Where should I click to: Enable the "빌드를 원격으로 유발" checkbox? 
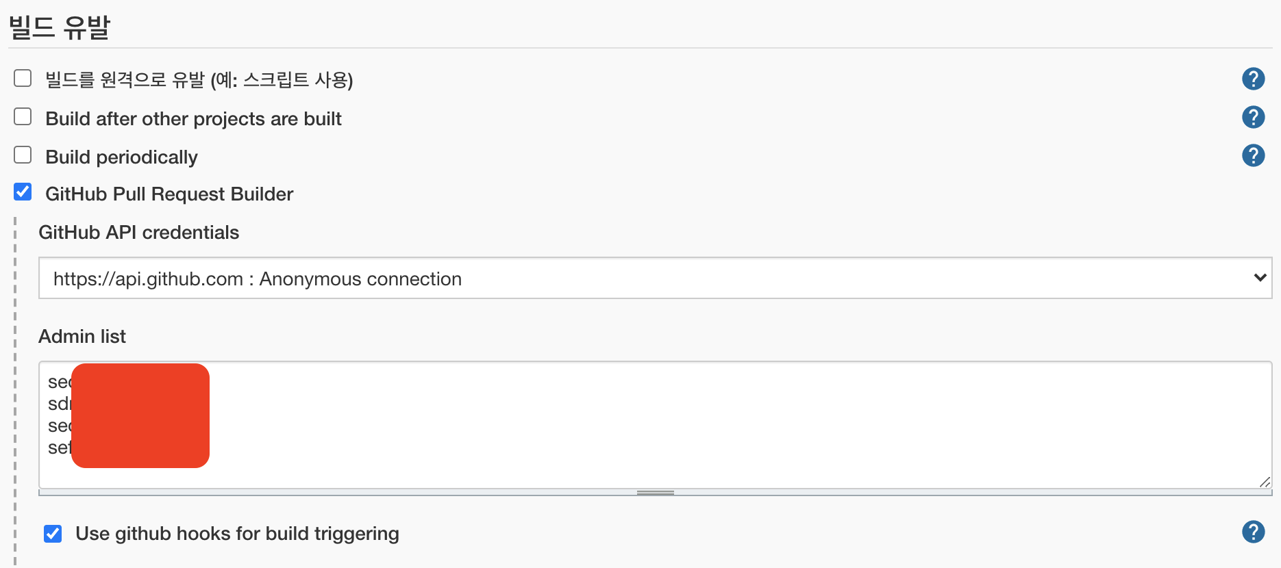pyautogui.click(x=22, y=78)
